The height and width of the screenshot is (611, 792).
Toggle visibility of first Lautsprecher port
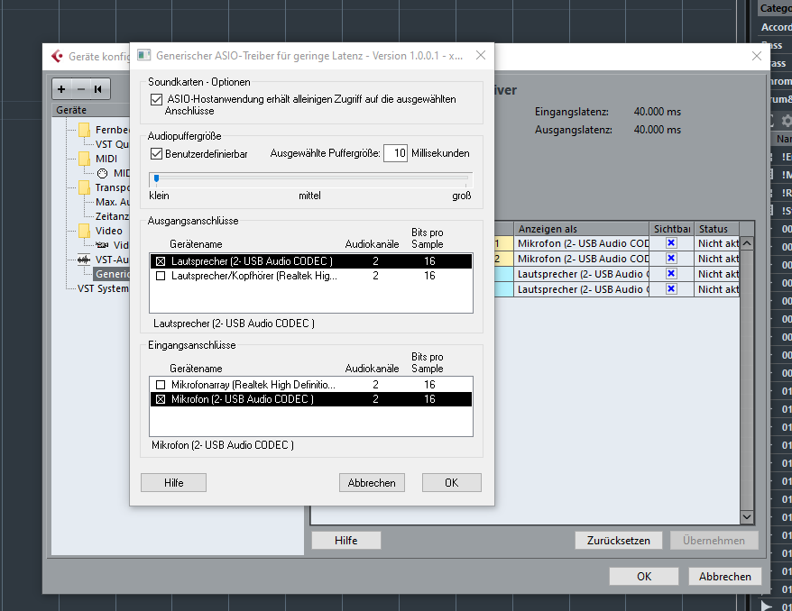pos(671,273)
